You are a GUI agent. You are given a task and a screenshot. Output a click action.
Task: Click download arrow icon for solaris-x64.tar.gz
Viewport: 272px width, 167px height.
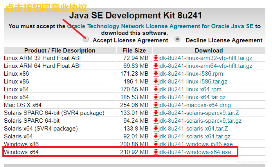coord(156,136)
